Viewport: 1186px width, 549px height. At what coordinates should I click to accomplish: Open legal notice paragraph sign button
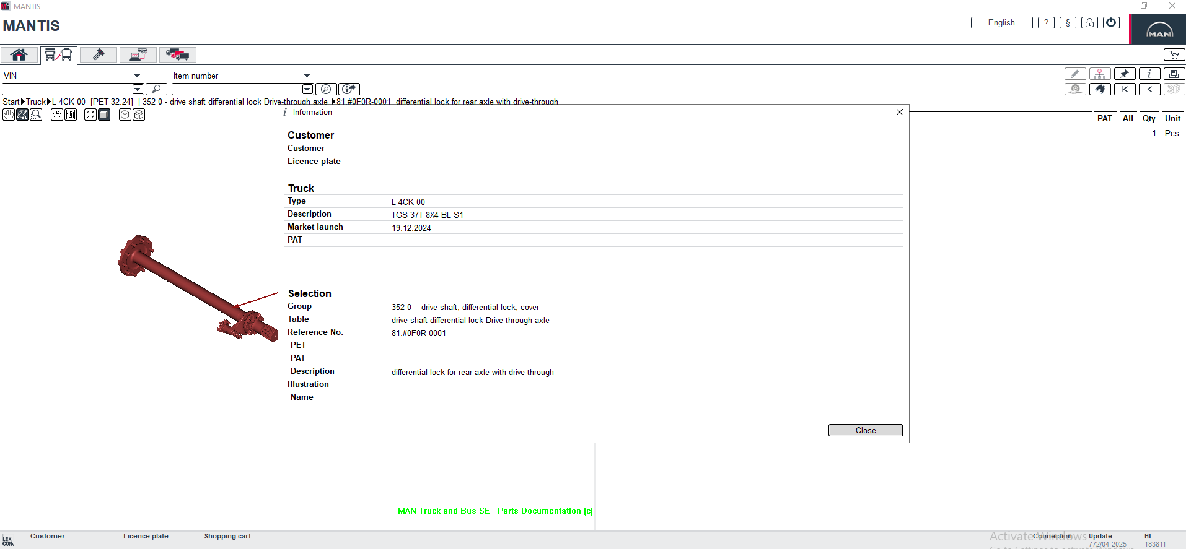pos(1068,23)
